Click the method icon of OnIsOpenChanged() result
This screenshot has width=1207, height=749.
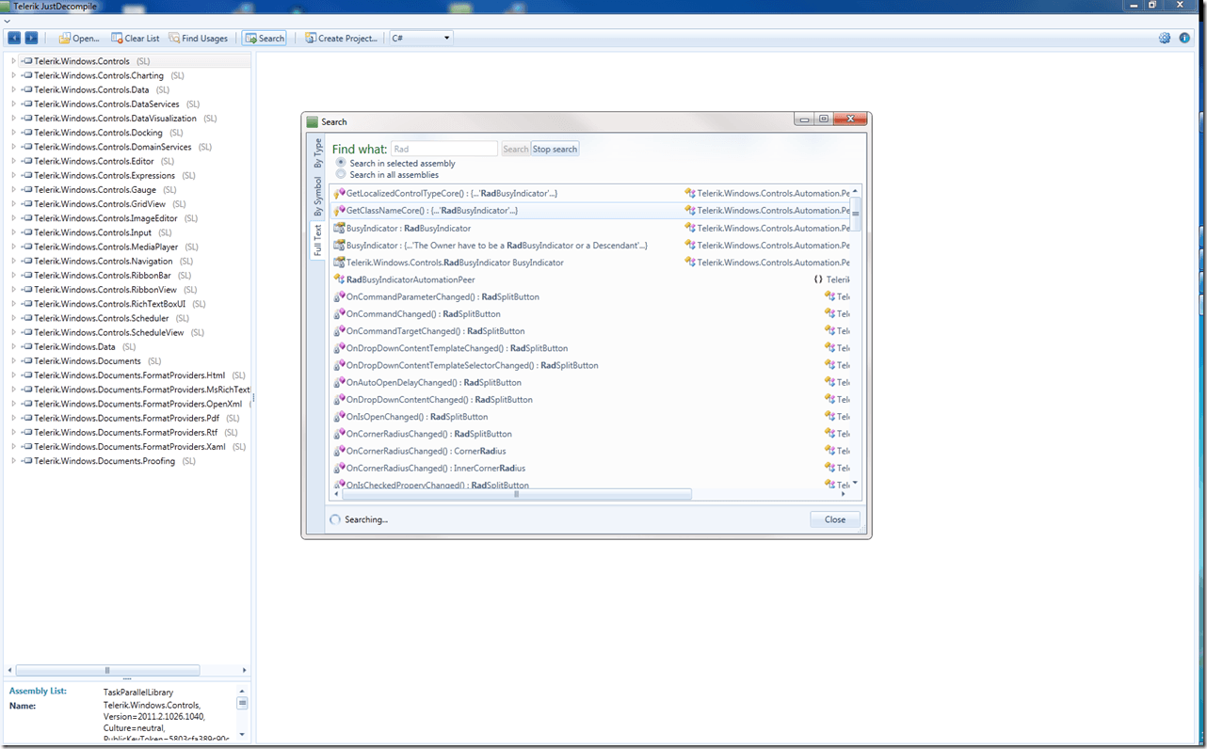340,416
